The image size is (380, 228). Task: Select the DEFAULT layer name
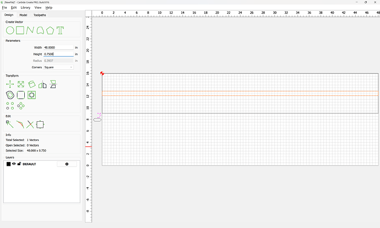(x=29, y=164)
